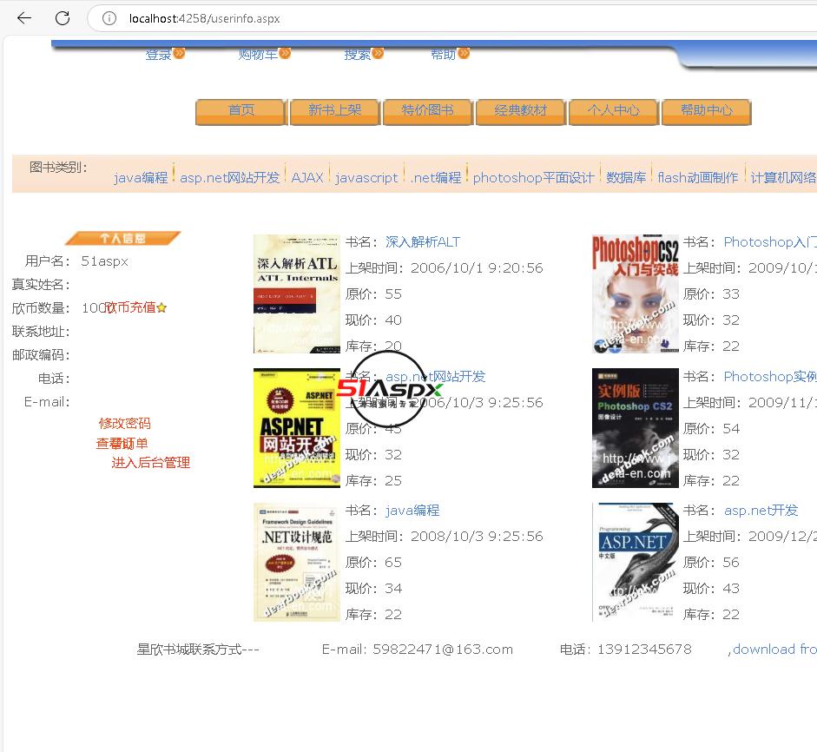Screen dimensions: 817x752
Task: Open the .NET设计规范 book cover
Action: pos(296,562)
